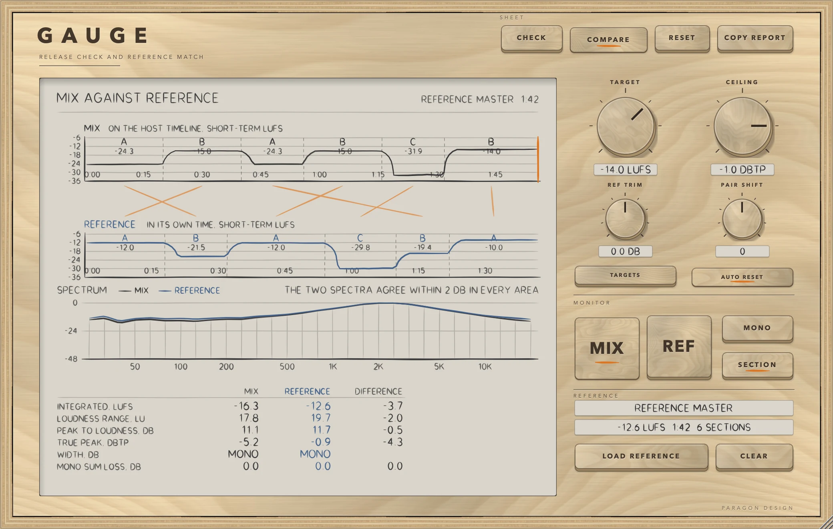Viewport: 833px width, 529px height.
Task: Click the INTEGRATED, LUFS row label
Action: pyautogui.click(x=95, y=407)
